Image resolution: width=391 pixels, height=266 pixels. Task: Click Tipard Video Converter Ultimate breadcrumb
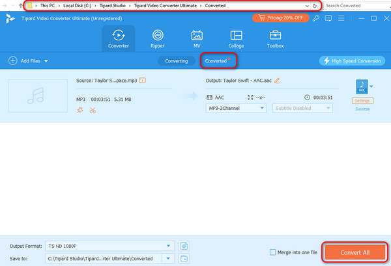pos(166,5)
